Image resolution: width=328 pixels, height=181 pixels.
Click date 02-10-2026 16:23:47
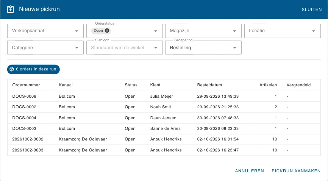(x=218, y=150)
